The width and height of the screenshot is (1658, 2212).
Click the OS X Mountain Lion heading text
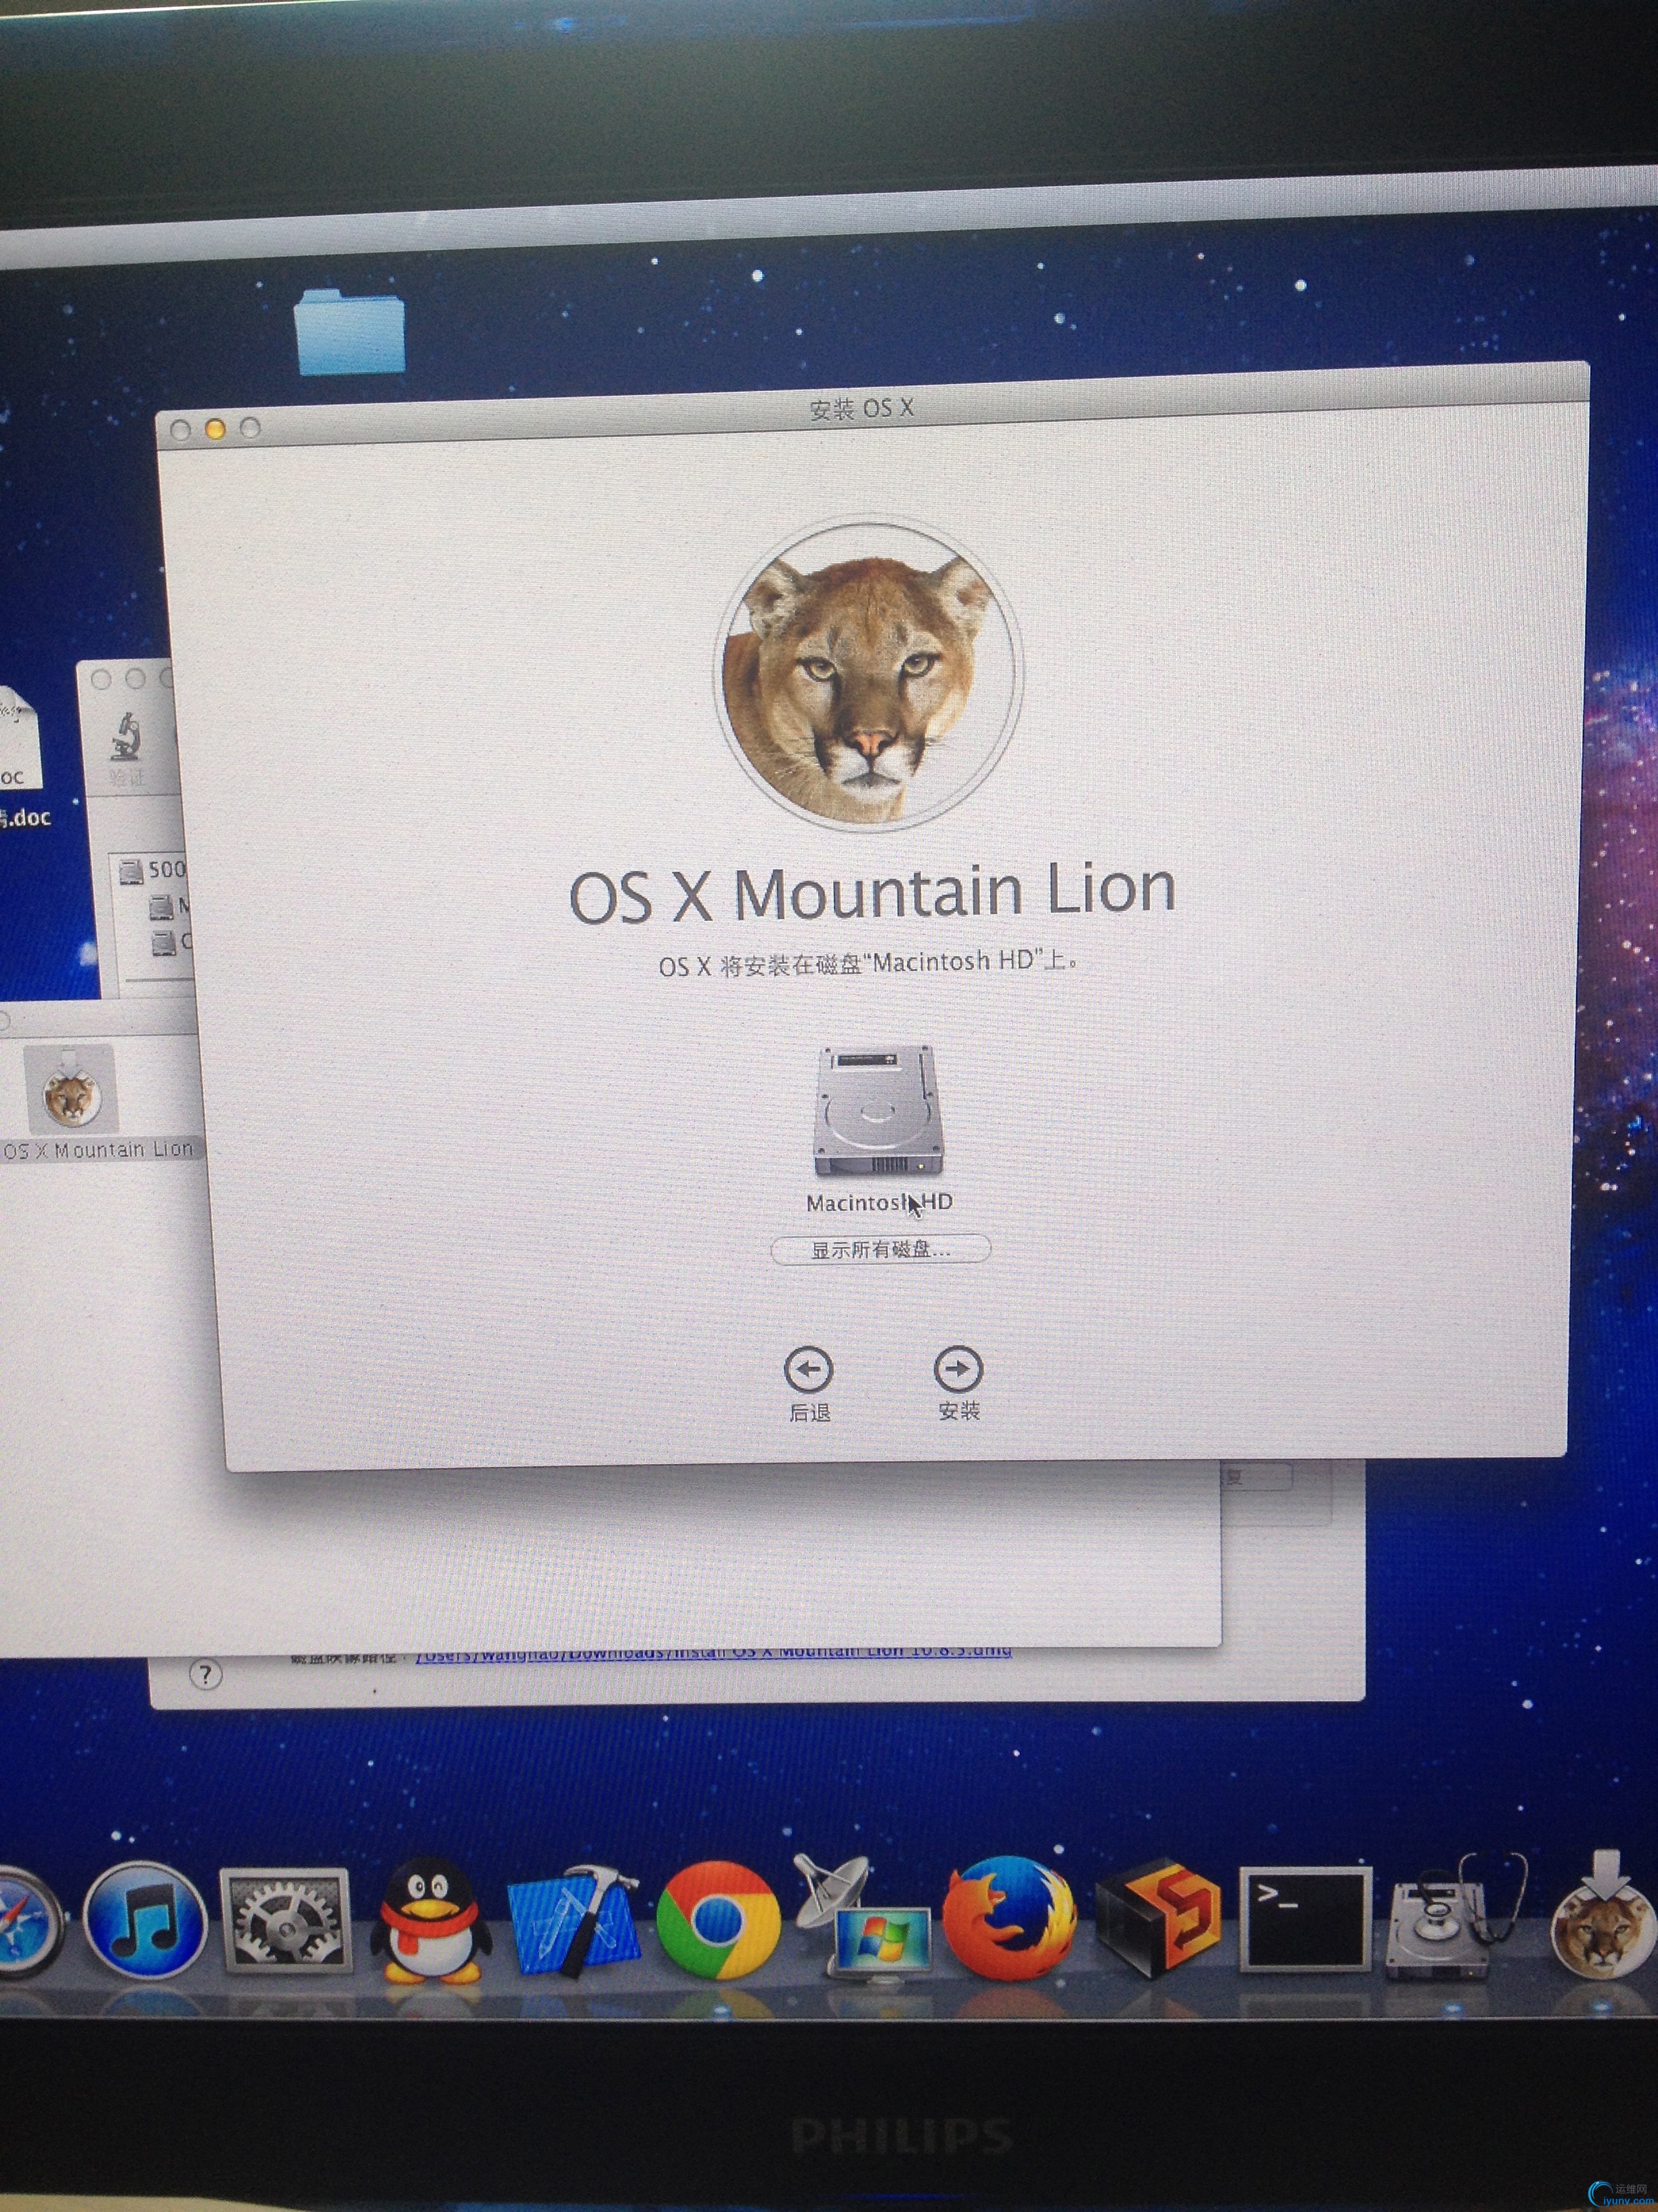pos(872,892)
